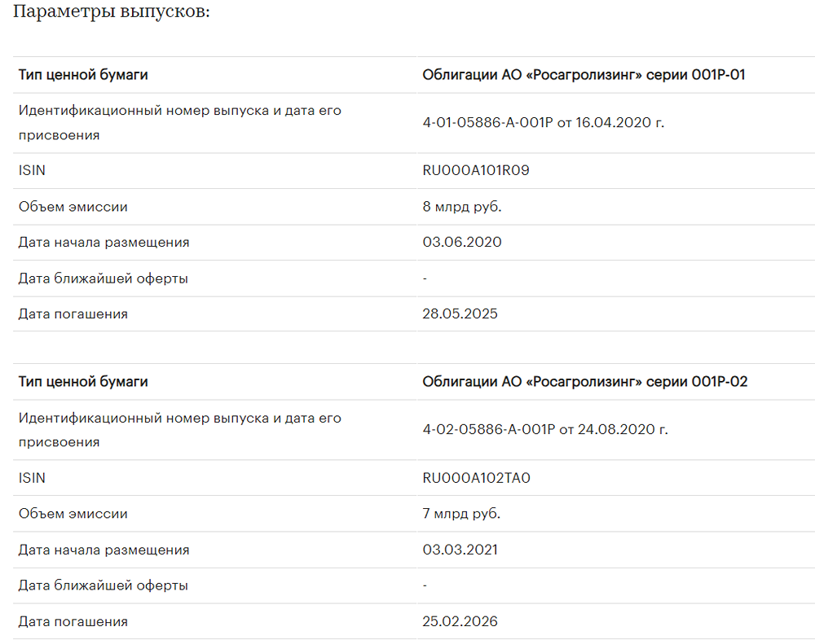This screenshot has width=815, height=640.
Task: Click the placement start date 03.03.2021
Action: pyautogui.click(x=460, y=550)
